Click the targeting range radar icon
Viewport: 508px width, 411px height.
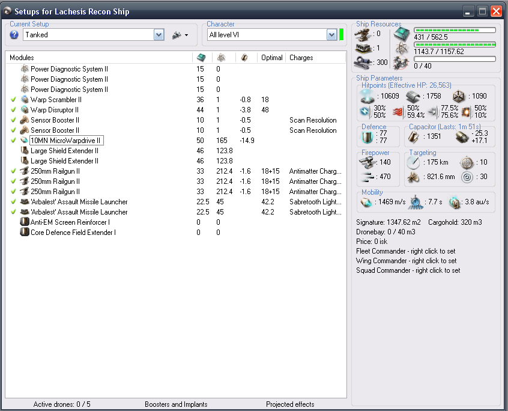point(413,162)
